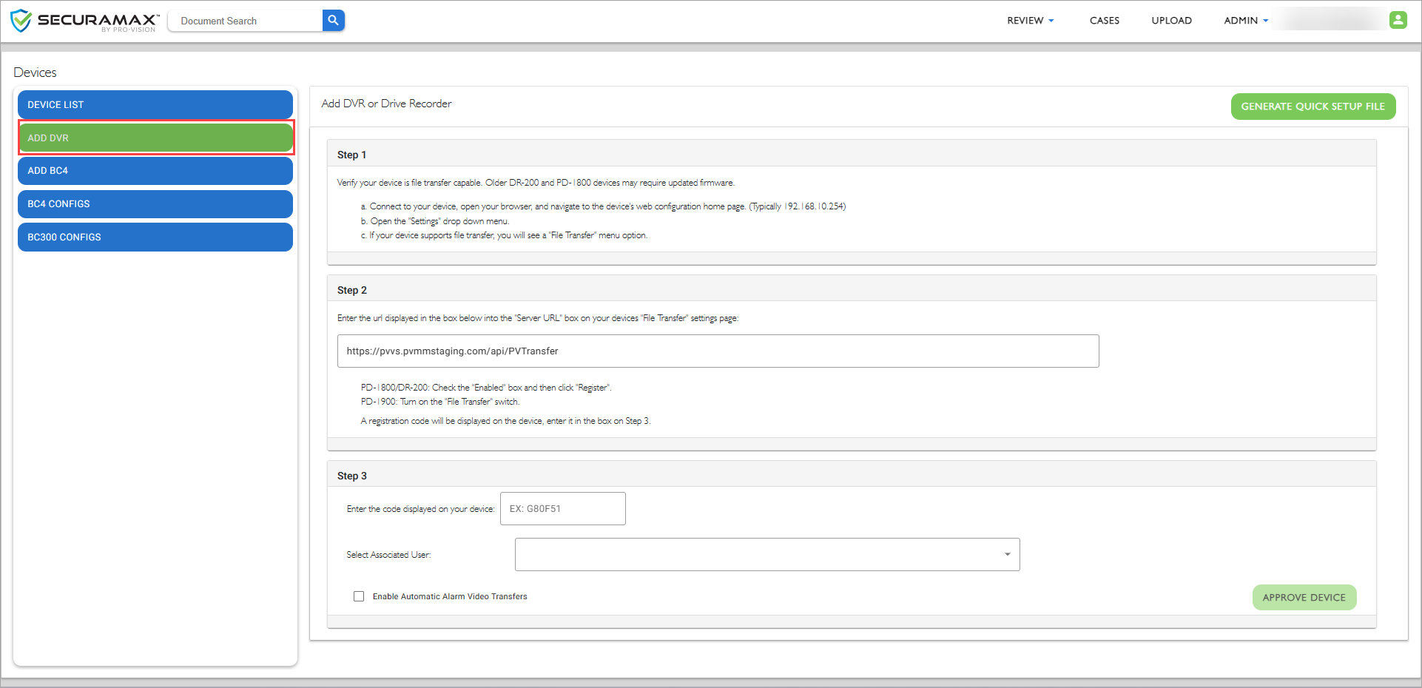
Task: Click the 'Open the Settings drop down menu' instruction
Action: coord(435,221)
